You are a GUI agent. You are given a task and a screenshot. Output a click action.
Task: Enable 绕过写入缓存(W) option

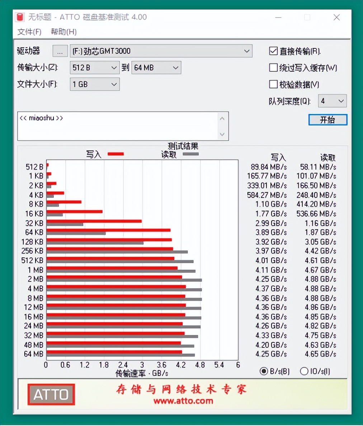coord(273,68)
